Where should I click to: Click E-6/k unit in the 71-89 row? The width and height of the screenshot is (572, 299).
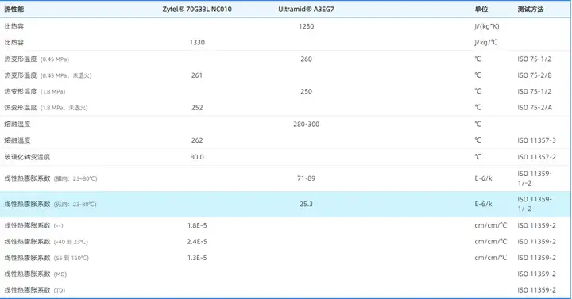click(483, 178)
